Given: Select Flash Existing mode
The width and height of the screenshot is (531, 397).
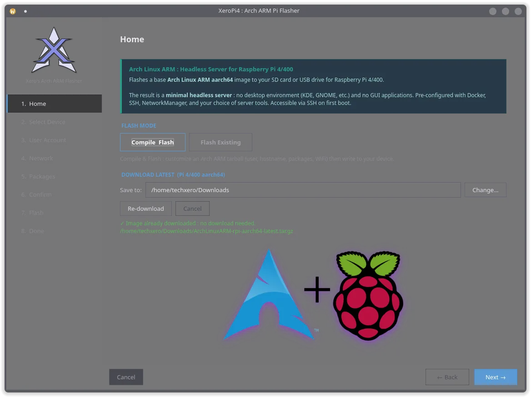Looking at the screenshot, I should tap(220, 142).
